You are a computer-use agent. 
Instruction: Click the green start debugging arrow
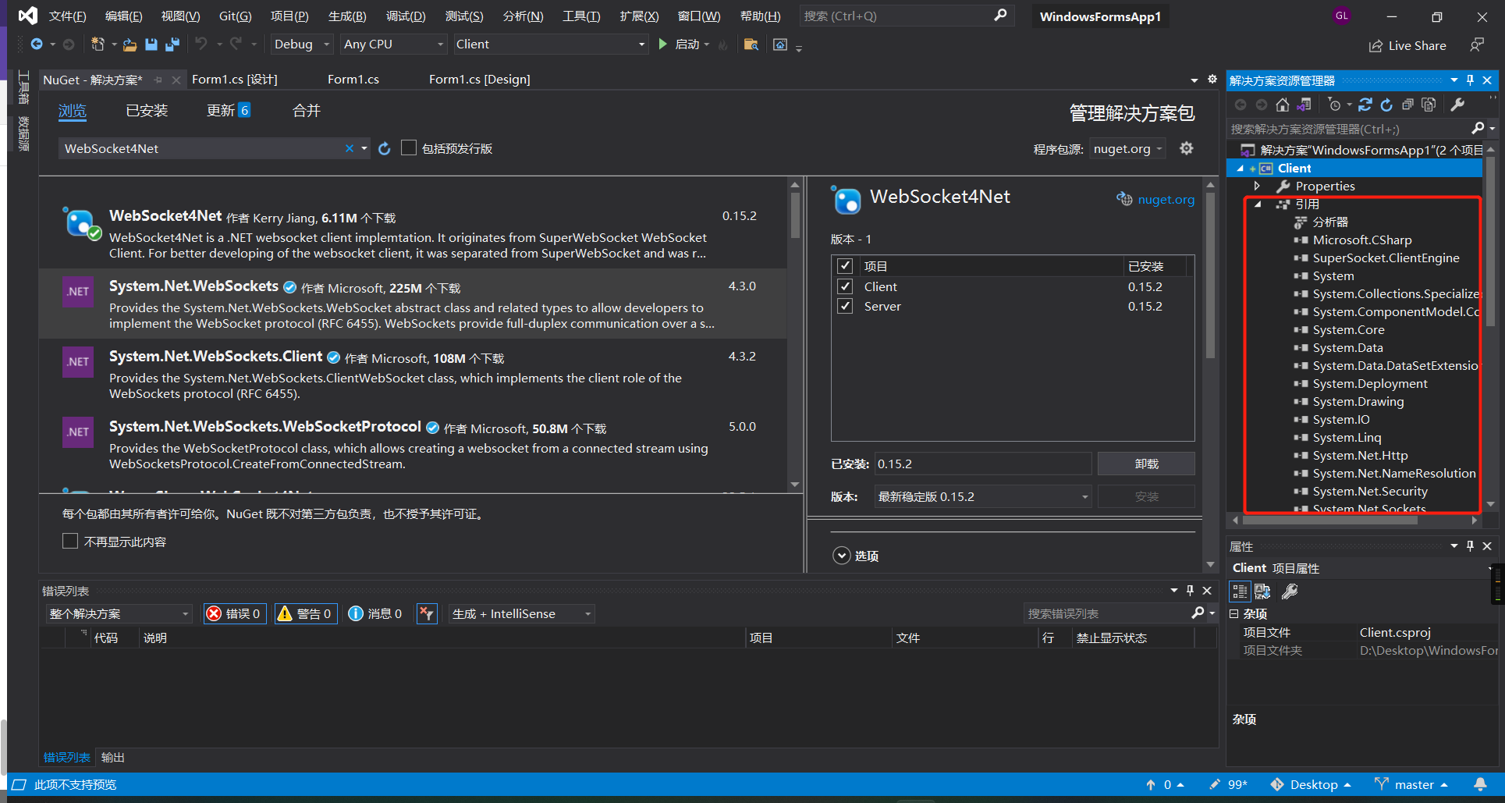coord(662,44)
